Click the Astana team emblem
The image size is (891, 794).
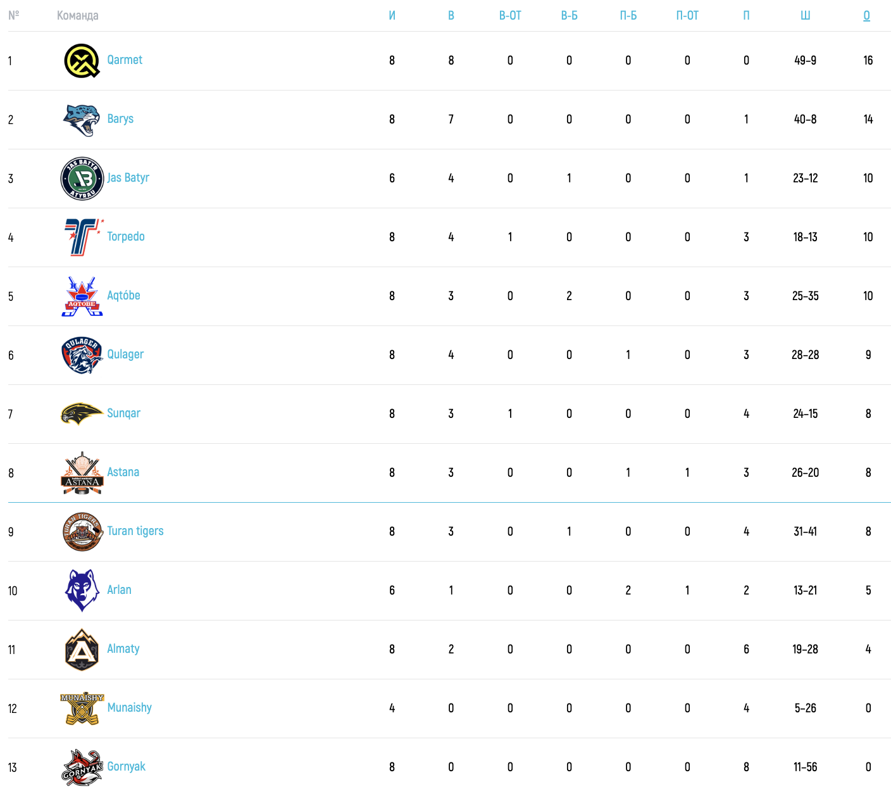click(82, 473)
